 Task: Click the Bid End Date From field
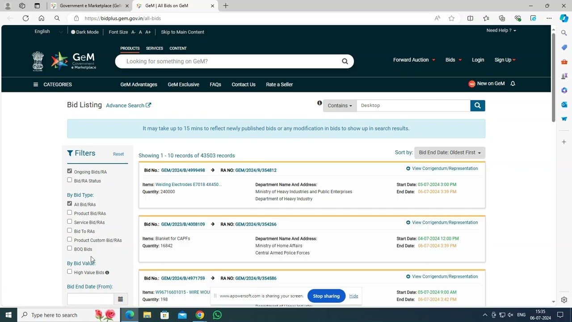click(90, 299)
